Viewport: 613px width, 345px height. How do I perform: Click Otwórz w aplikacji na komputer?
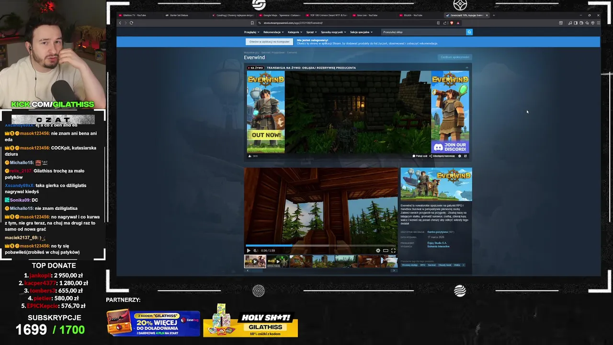[269, 42]
